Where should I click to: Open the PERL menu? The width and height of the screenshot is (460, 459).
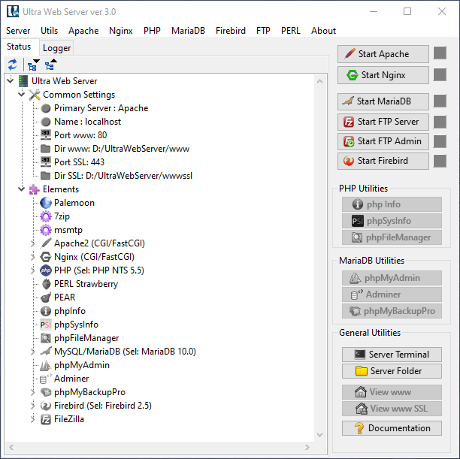tap(290, 31)
